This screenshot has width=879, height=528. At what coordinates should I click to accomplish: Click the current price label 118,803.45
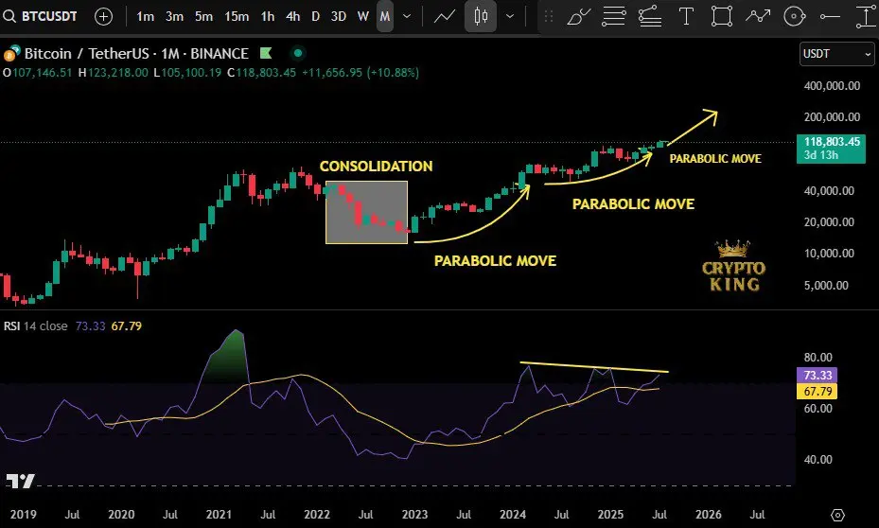click(832, 149)
